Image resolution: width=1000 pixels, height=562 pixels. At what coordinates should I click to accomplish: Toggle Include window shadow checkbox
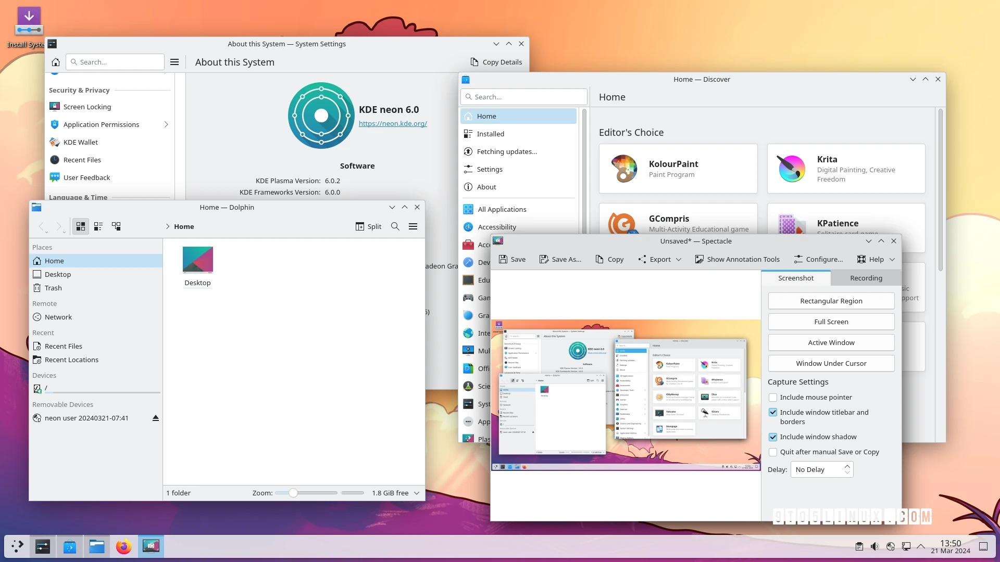click(x=773, y=437)
